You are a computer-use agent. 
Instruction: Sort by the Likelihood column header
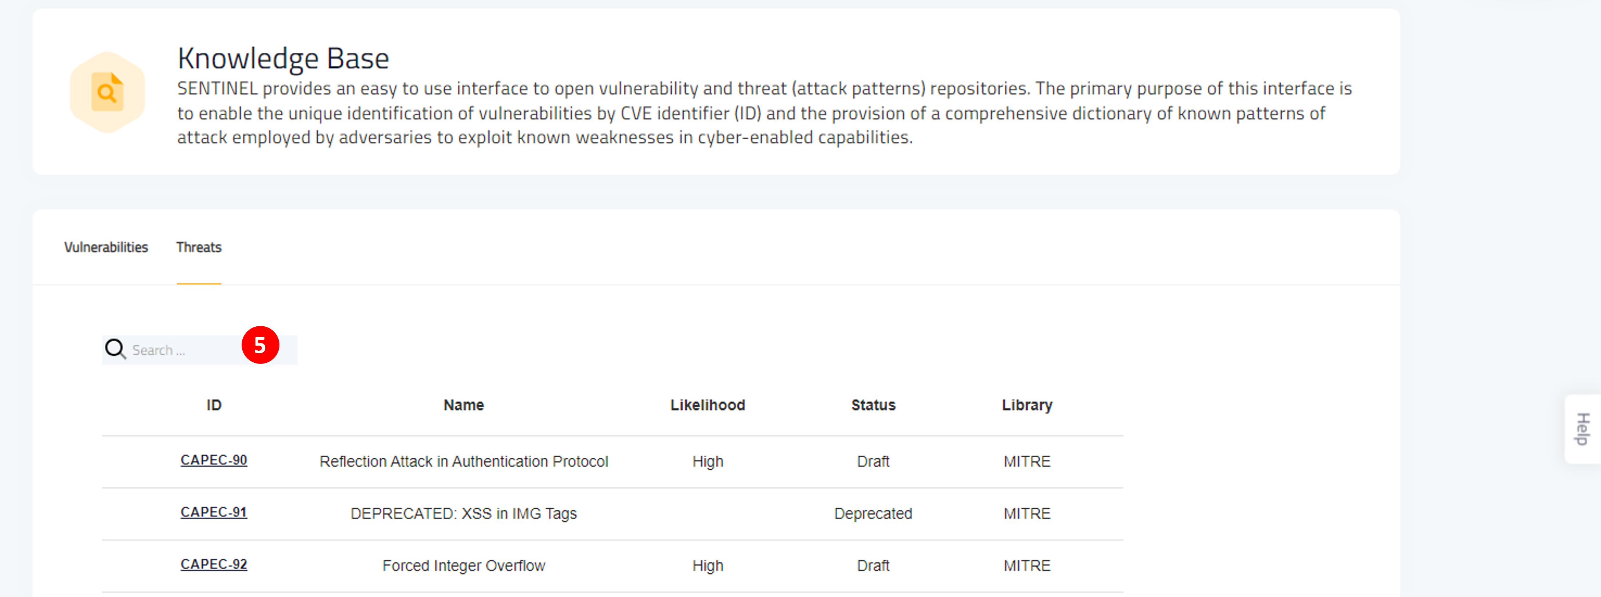(707, 405)
